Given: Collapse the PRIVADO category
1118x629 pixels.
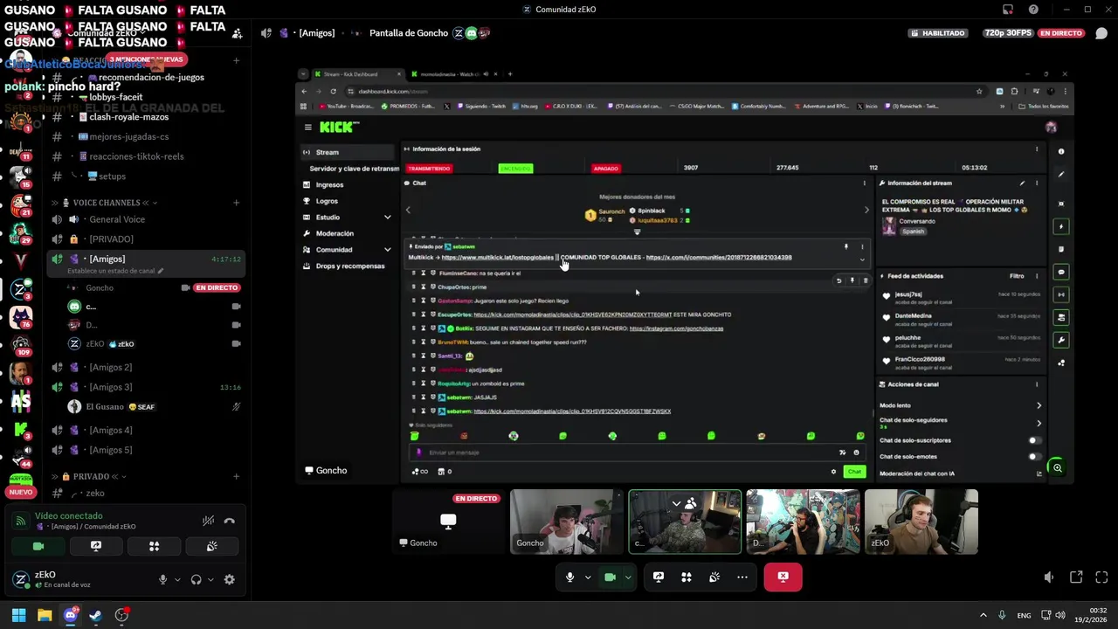Looking at the screenshot, I should (x=91, y=476).
